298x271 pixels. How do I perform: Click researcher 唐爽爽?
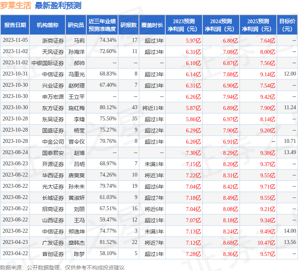77,175
